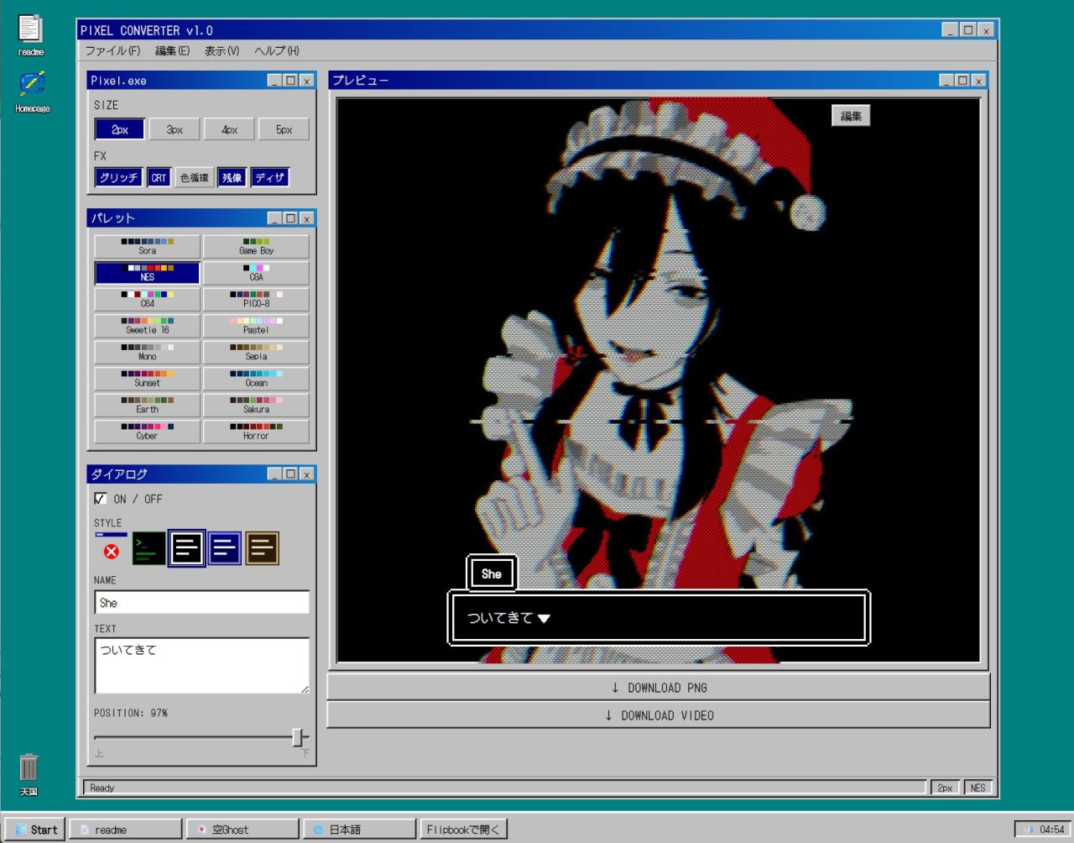Apply the Sunset color palette
This screenshot has height=843, width=1074.
click(147, 379)
